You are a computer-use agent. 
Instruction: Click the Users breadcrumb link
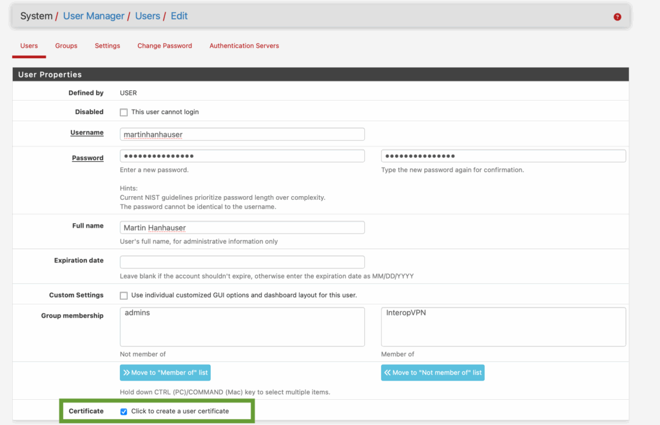point(148,16)
